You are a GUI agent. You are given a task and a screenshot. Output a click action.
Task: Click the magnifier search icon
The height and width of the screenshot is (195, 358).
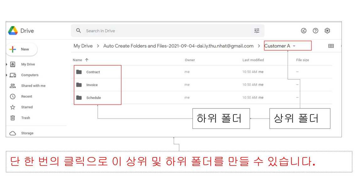[x=79, y=31]
